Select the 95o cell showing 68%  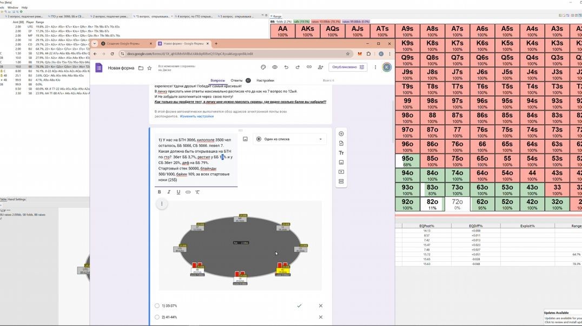407,161
